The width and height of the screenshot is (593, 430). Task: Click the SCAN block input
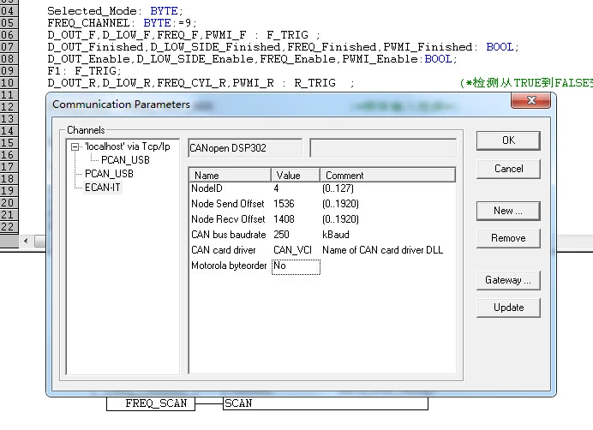coord(238,403)
